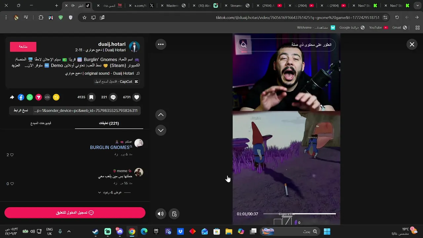Click the browser address bar URL
Viewport: 423px width, 238px height.
[297, 18]
